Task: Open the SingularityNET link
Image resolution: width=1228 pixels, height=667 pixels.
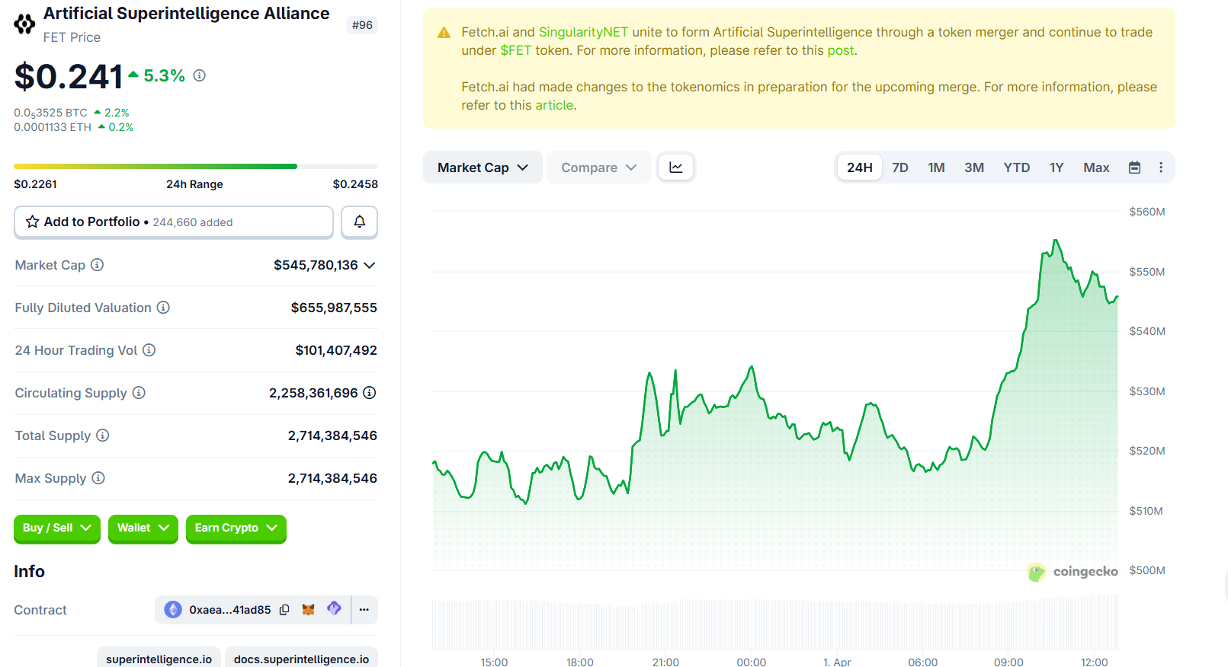Action: pyautogui.click(x=583, y=32)
